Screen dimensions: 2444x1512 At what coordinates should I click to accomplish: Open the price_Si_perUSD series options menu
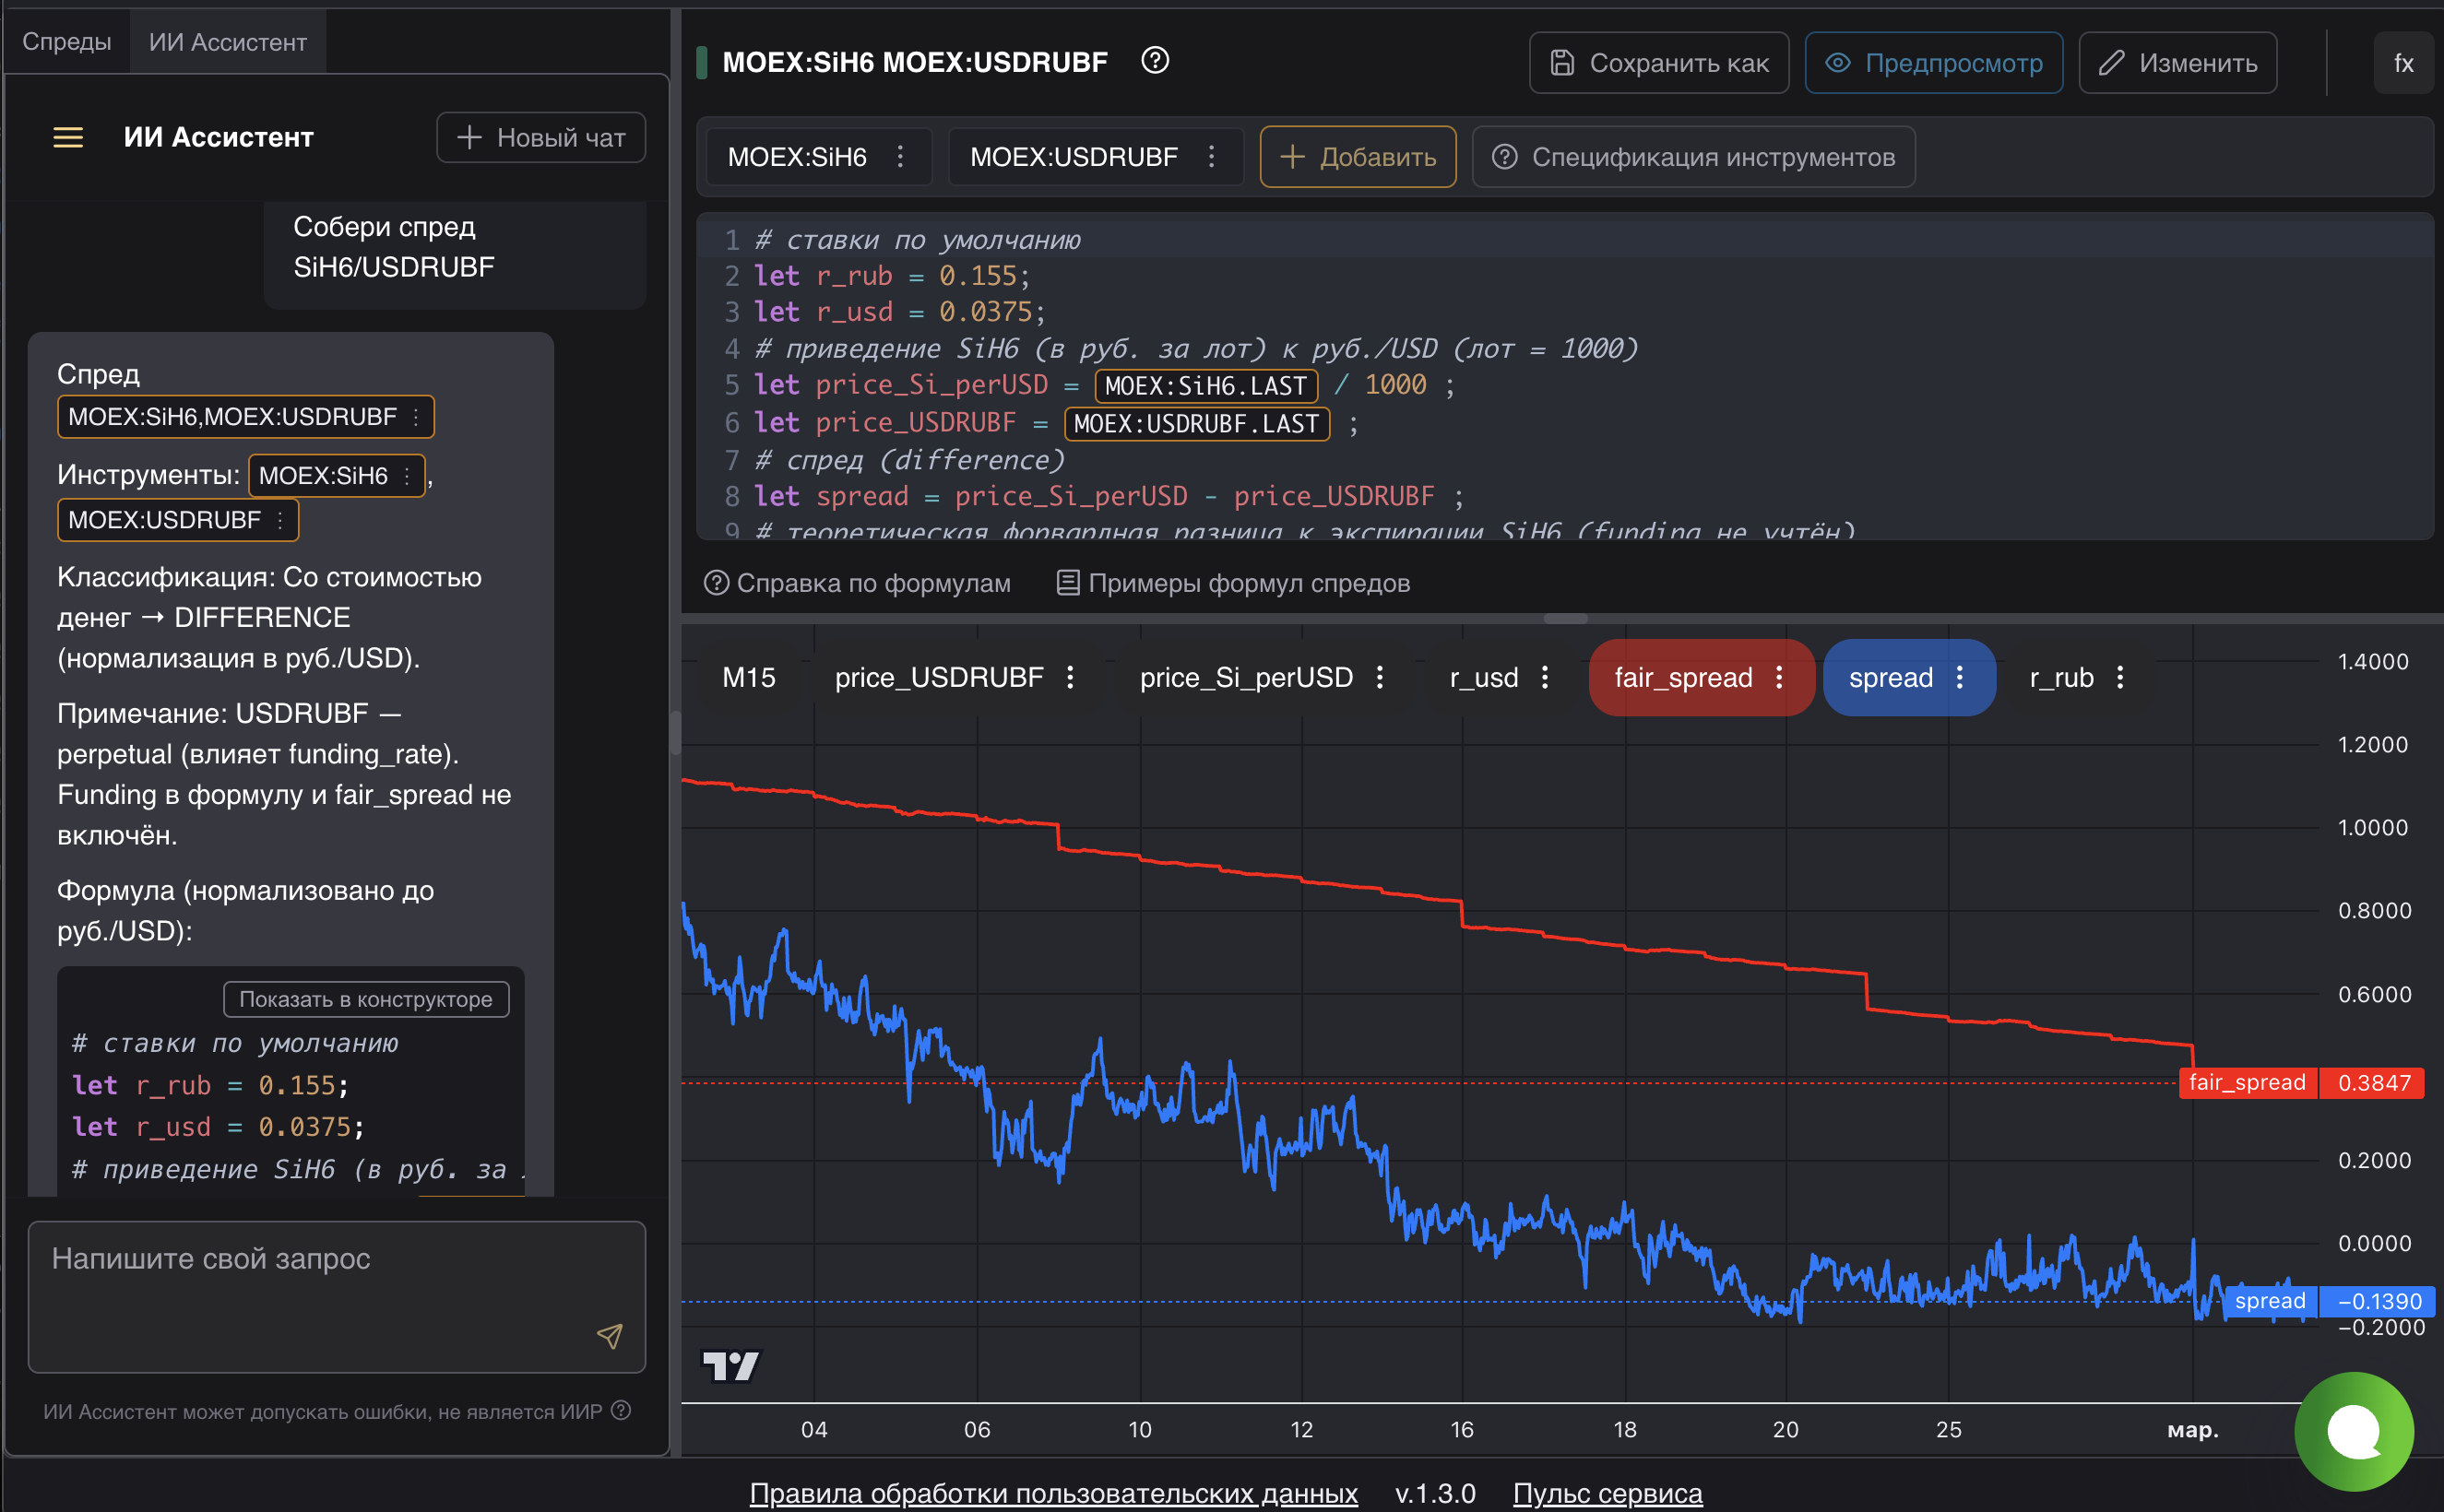(x=1380, y=678)
